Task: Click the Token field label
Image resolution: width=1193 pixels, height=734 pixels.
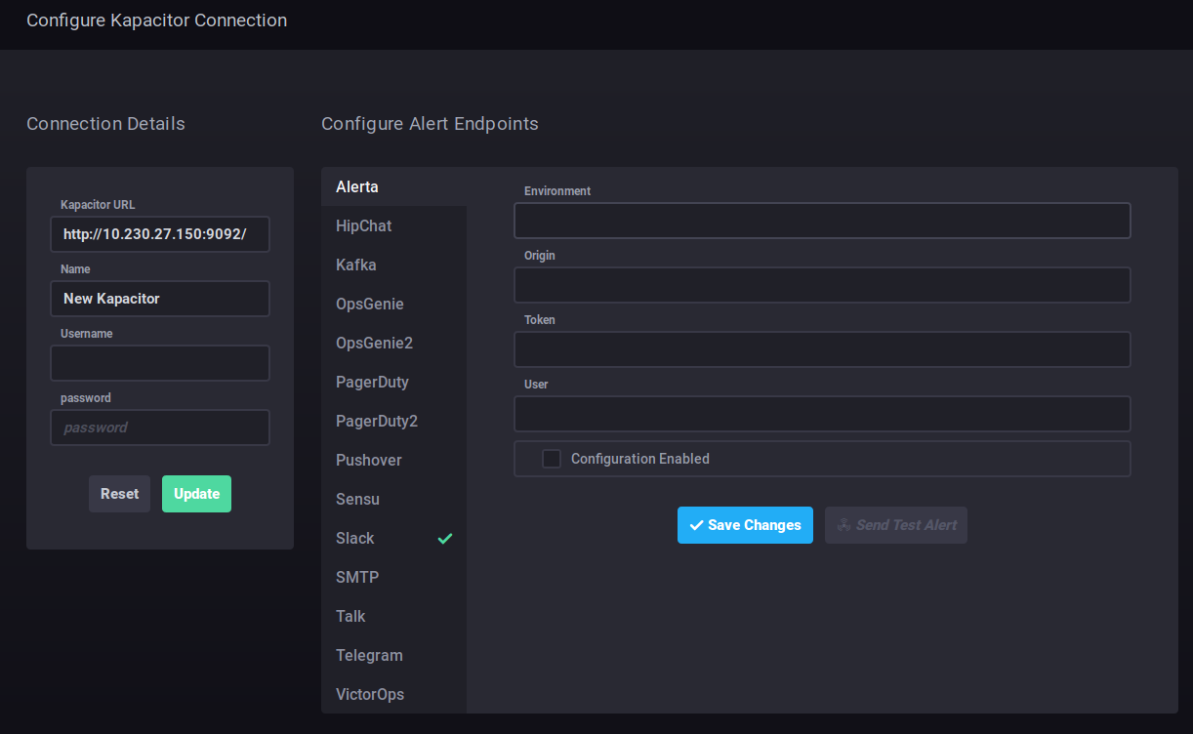Action: tap(540, 320)
